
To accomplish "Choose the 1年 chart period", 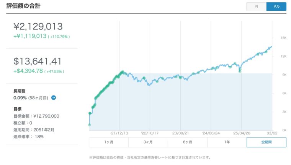I will pyautogui.click(x=227, y=142).
